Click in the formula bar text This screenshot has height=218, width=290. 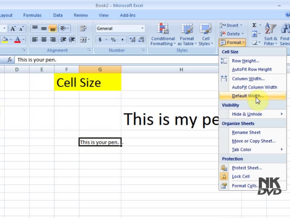pos(37,60)
